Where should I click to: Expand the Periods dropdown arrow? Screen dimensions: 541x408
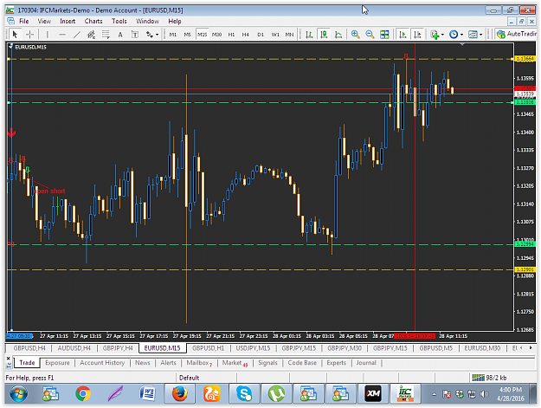click(461, 35)
